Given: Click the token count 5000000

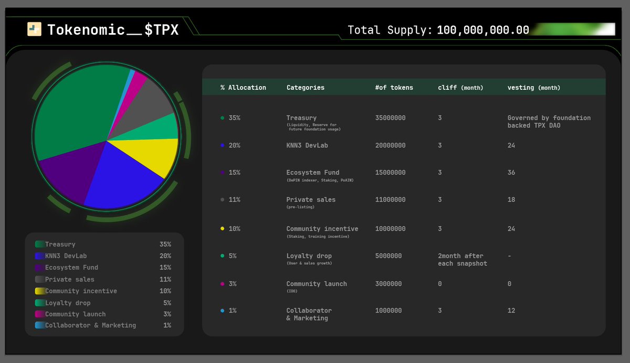Looking at the screenshot, I should [x=388, y=256].
